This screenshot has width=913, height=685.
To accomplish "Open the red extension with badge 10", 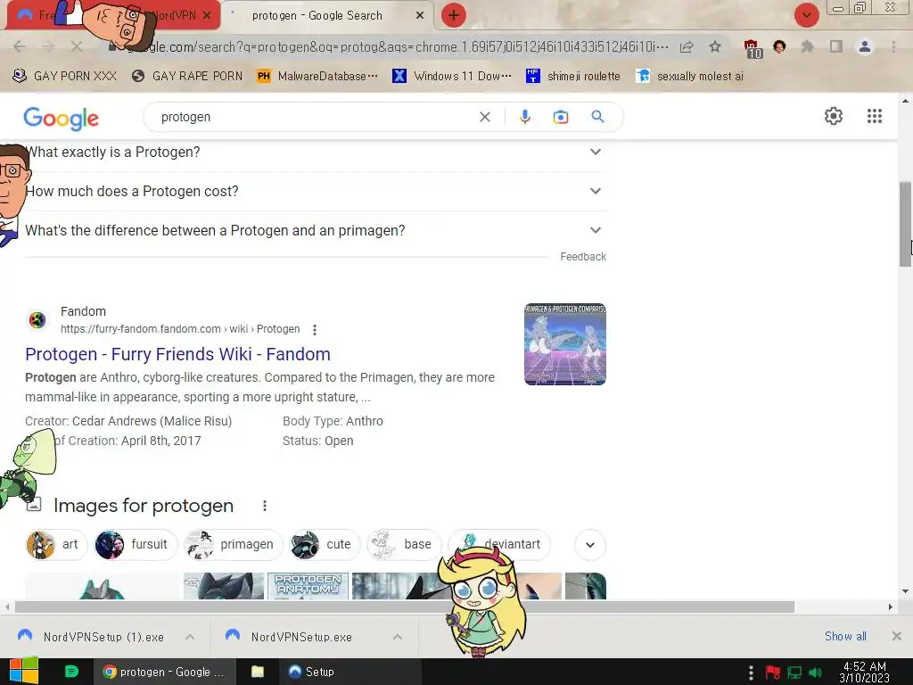I will [753, 48].
